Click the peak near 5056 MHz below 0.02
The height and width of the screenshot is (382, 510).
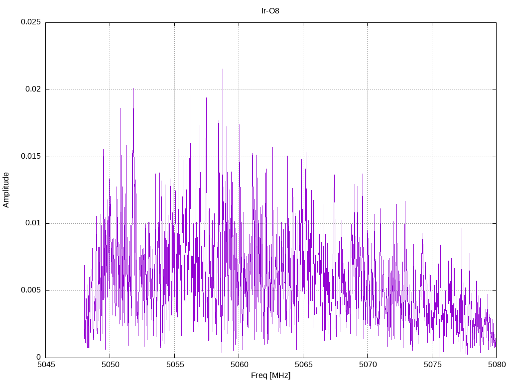pos(190,96)
